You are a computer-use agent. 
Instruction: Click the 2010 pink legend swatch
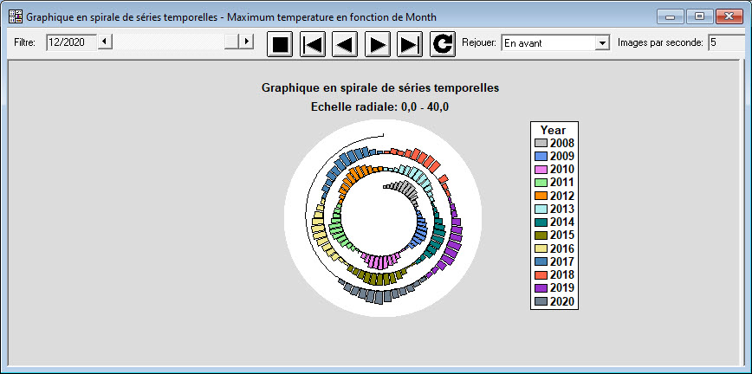(541, 170)
